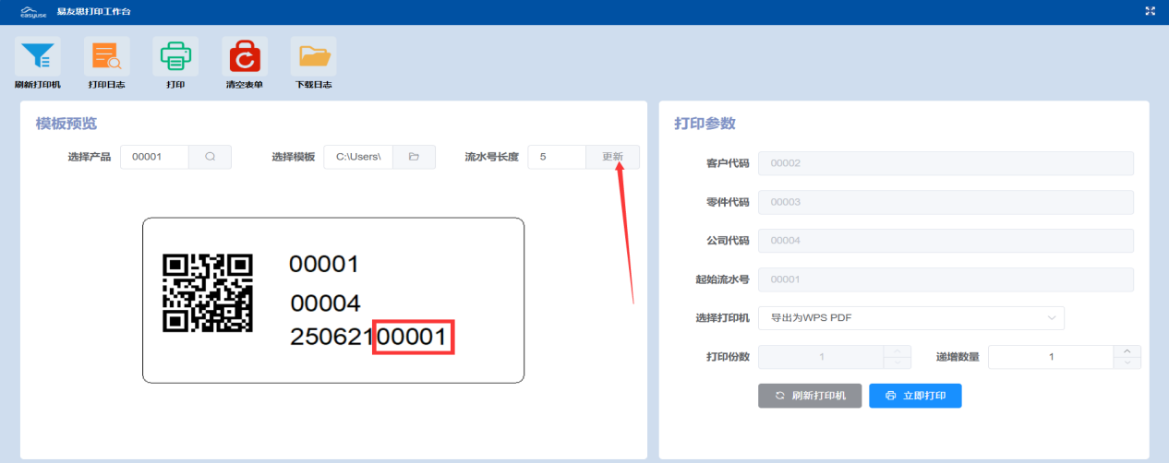Click the easyuse logo in title bar
The width and height of the screenshot is (1169, 463).
[x=33, y=11]
